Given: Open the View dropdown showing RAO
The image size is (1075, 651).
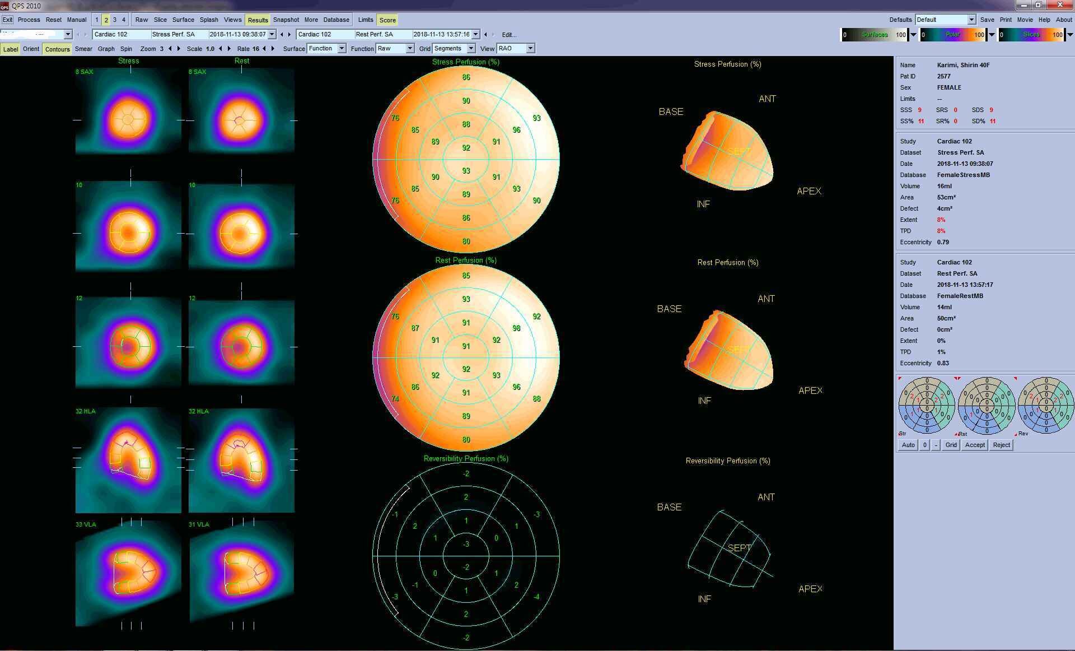Looking at the screenshot, I should tap(516, 49).
